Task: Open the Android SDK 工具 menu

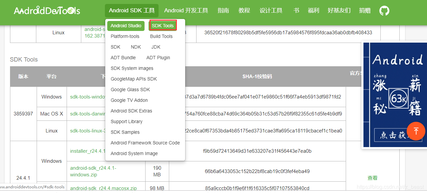Action: (132, 11)
